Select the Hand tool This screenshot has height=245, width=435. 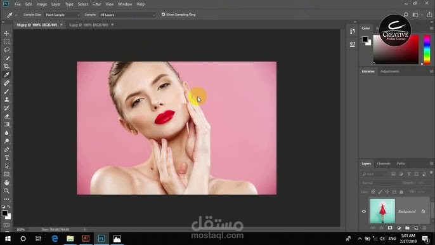(6, 183)
